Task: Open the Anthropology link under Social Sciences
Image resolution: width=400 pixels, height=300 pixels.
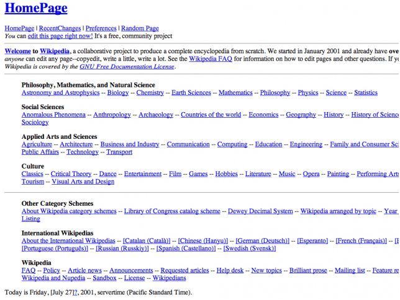Action: 112,115
